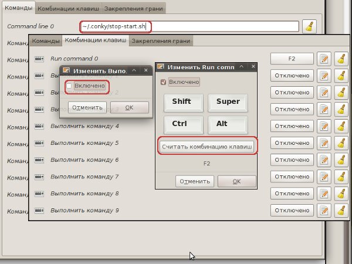Edit Выполнить команду 9 via pencil icon

point(324,211)
